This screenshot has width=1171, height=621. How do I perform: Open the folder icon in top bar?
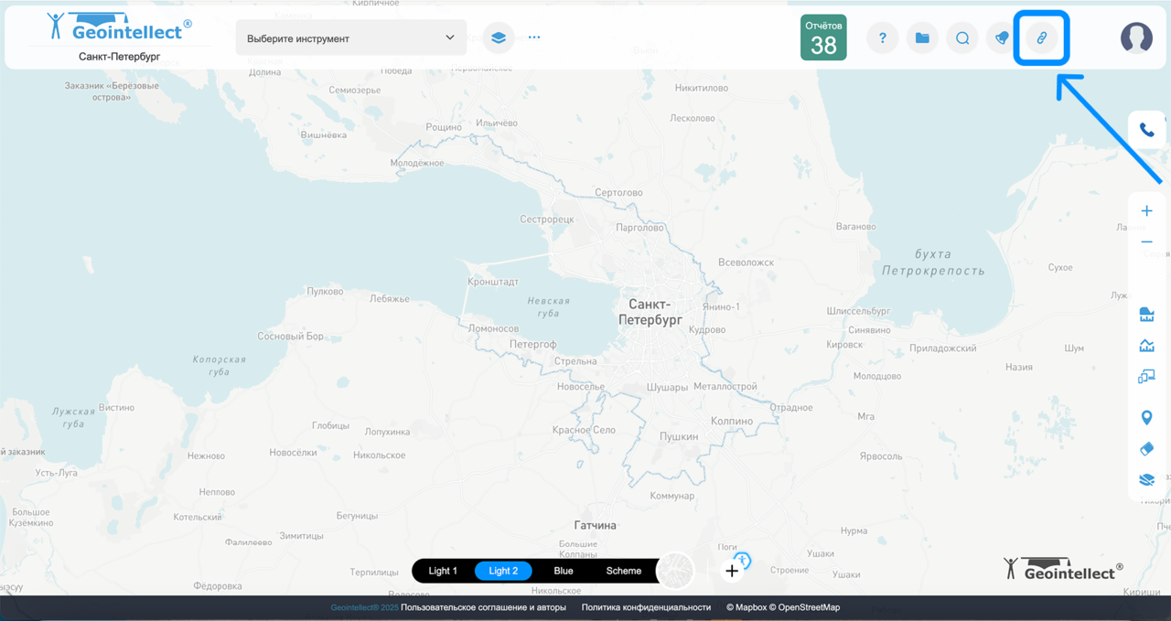[922, 38]
